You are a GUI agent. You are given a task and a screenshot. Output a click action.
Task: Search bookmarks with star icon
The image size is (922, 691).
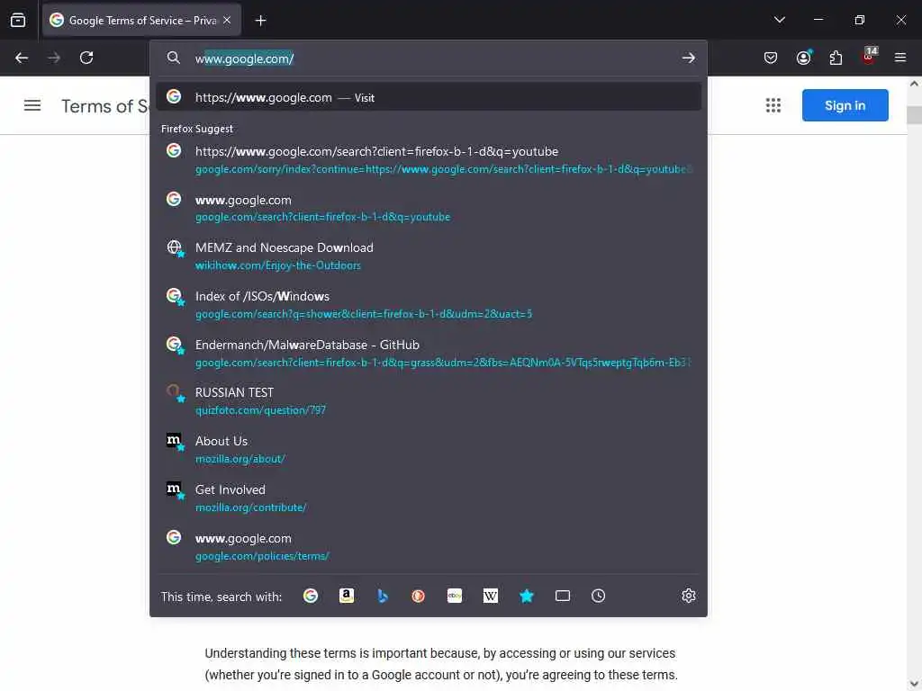pos(526,596)
